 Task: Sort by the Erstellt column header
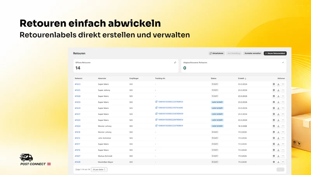point(242,79)
